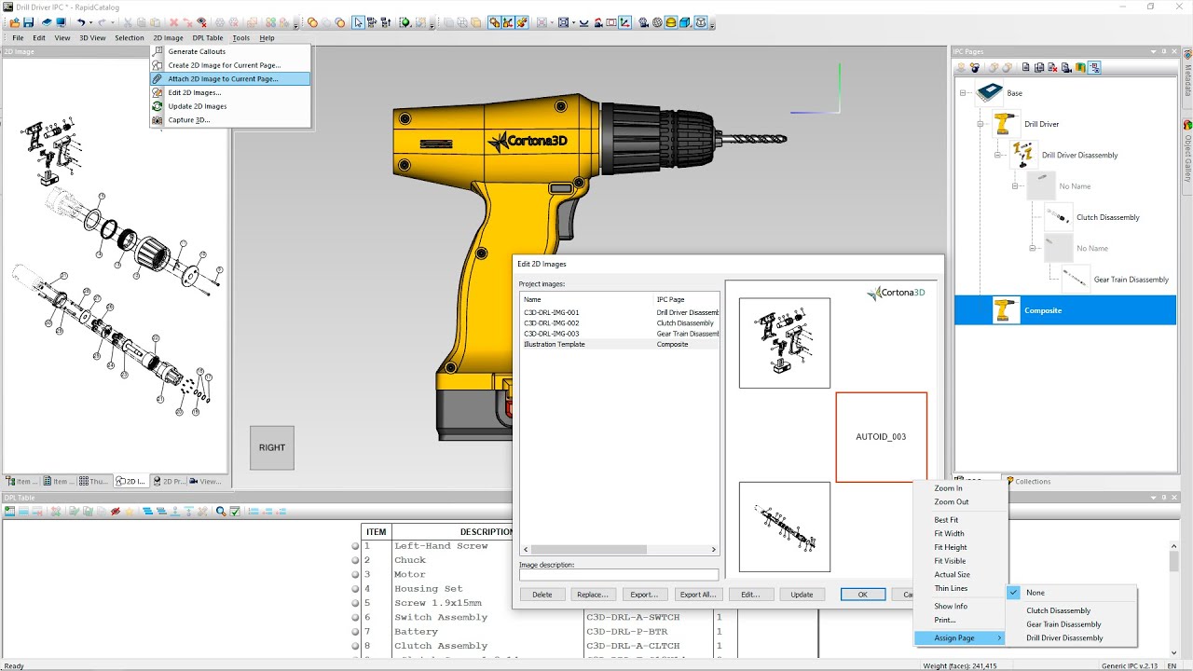Click the Edit... button in the dialog

[750, 595]
